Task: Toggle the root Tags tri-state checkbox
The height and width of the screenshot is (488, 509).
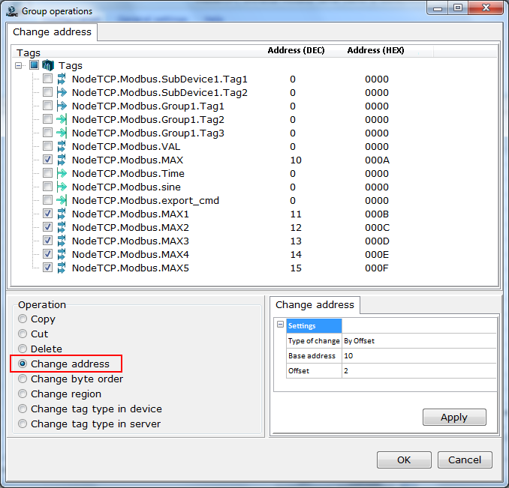Action: [x=34, y=64]
